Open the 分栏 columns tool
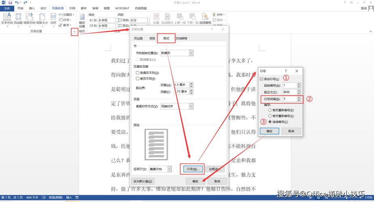The image size is (374, 202). (53, 19)
